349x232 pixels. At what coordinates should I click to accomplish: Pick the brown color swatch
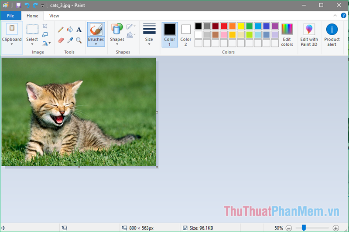click(x=216, y=35)
